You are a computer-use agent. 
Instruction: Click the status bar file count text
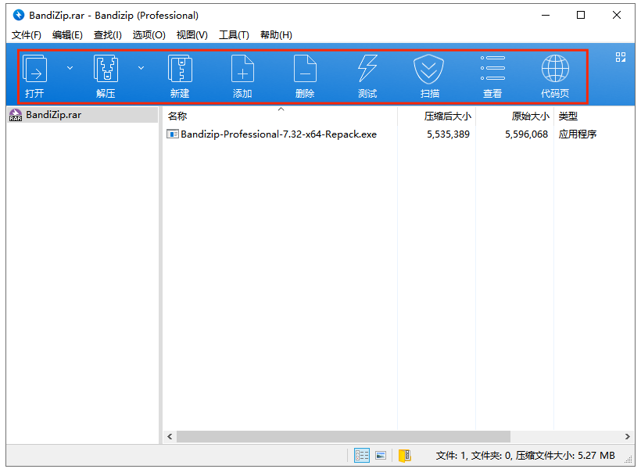tap(525, 455)
